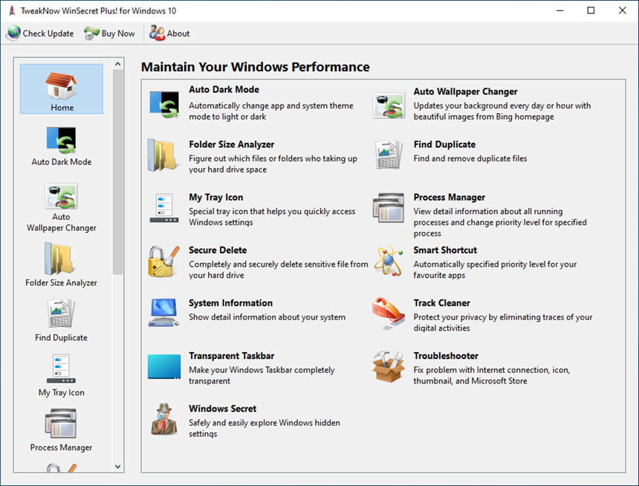This screenshot has height=486, width=639.
Task: Click 'Find and remove duplicate files' description
Action: click(x=470, y=158)
